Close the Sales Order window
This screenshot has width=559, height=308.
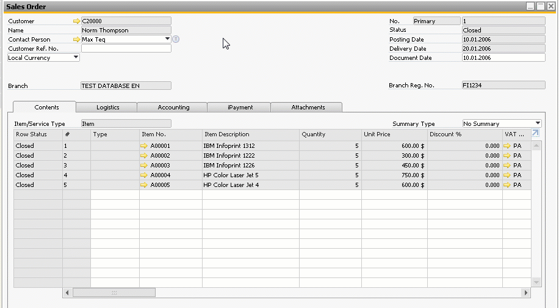pyautogui.click(x=551, y=6)
